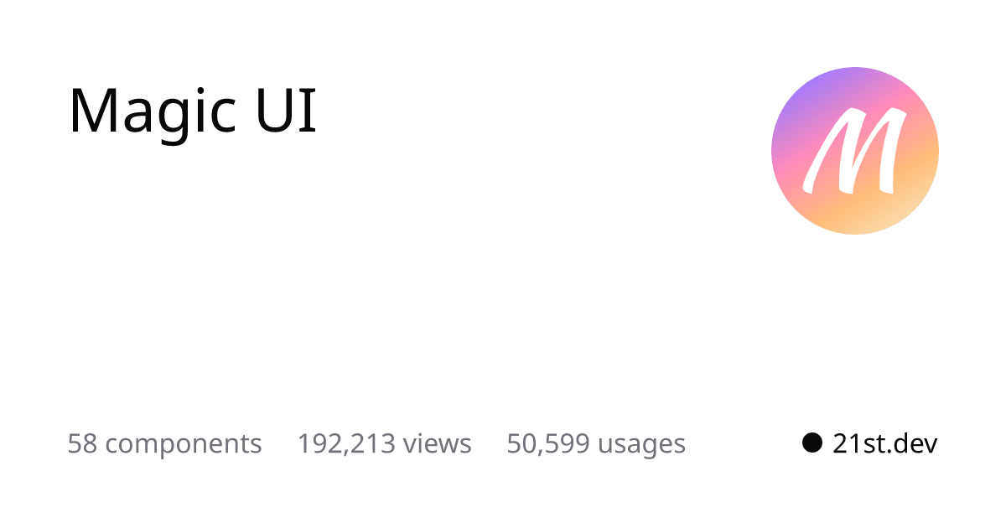Select the word views in the stats row
Viewport: 1006px width, 528px height.
(438, 444)
